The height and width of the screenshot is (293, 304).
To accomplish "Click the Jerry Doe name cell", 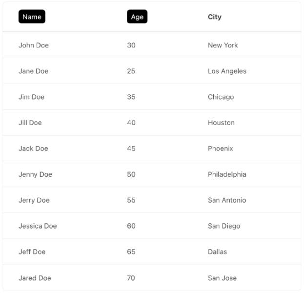I will coord(34,201).
